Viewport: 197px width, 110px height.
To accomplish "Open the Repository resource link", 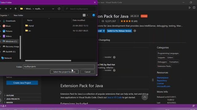I will 162,81.
